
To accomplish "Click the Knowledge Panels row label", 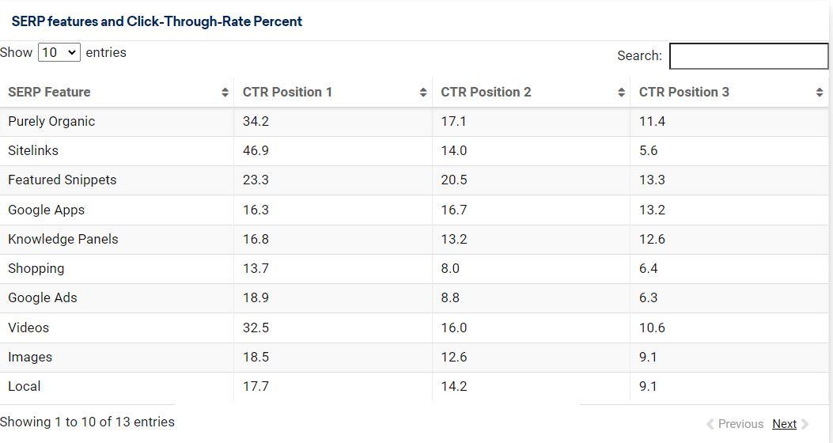I will point(62,239).
